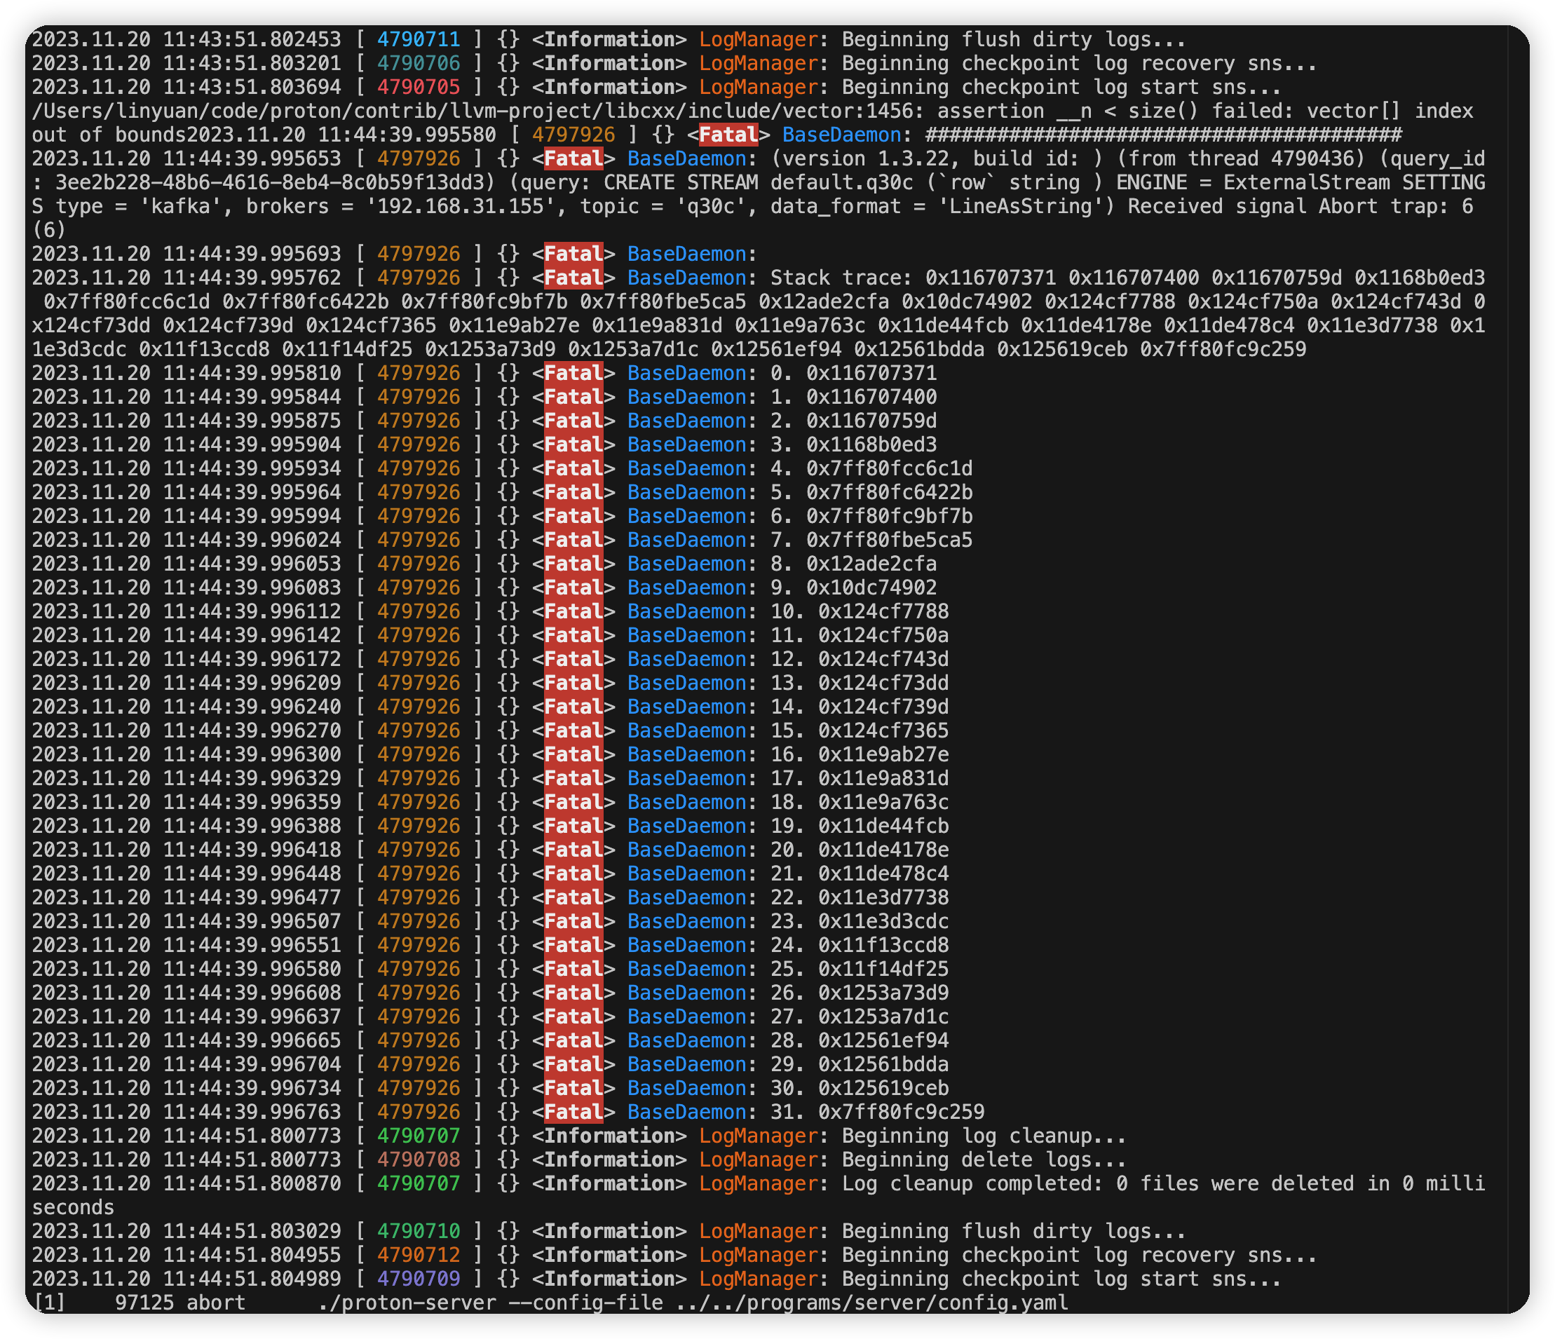Click stack frame 0 address 0x116707371
The height and width of the screenshot is (1339, 1555).
[x=871, y=373]
